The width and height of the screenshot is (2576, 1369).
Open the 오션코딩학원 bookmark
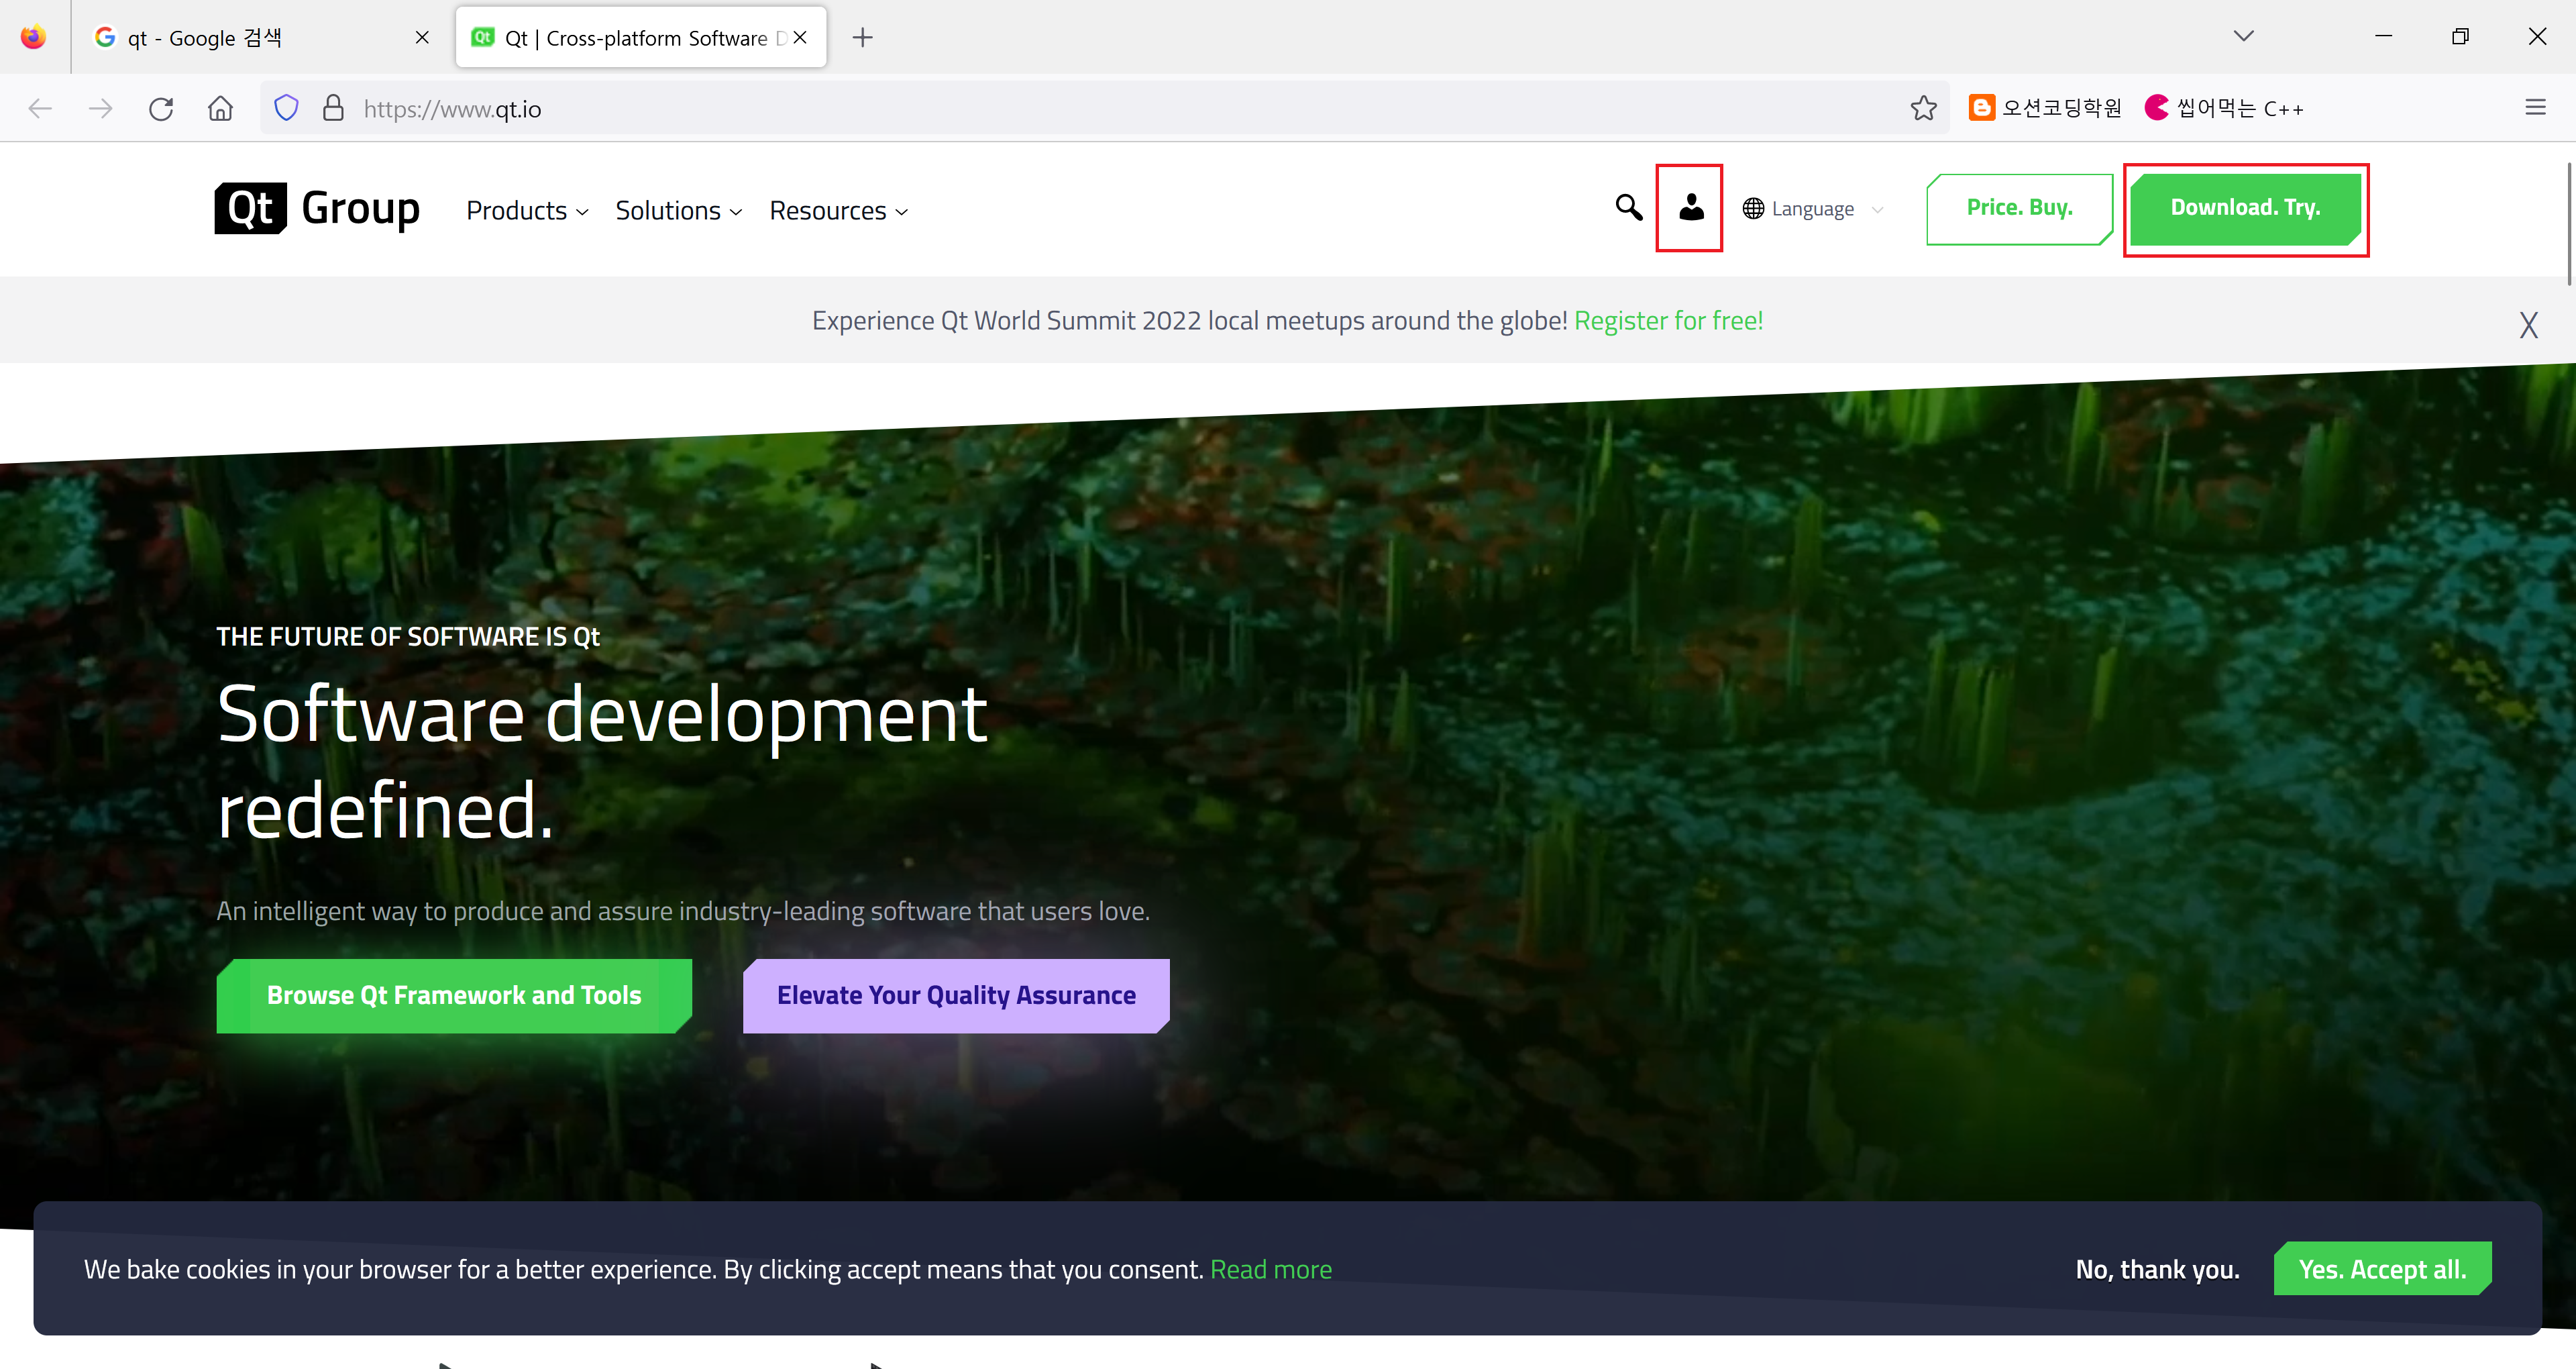pyautogui.click(x=2045, y=108)
